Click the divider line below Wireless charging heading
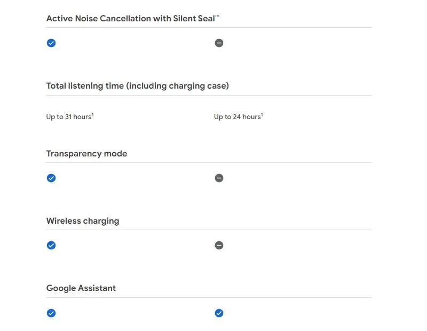Image resolution: width=427 pixels, height=331 pixels. coord(209,230)
